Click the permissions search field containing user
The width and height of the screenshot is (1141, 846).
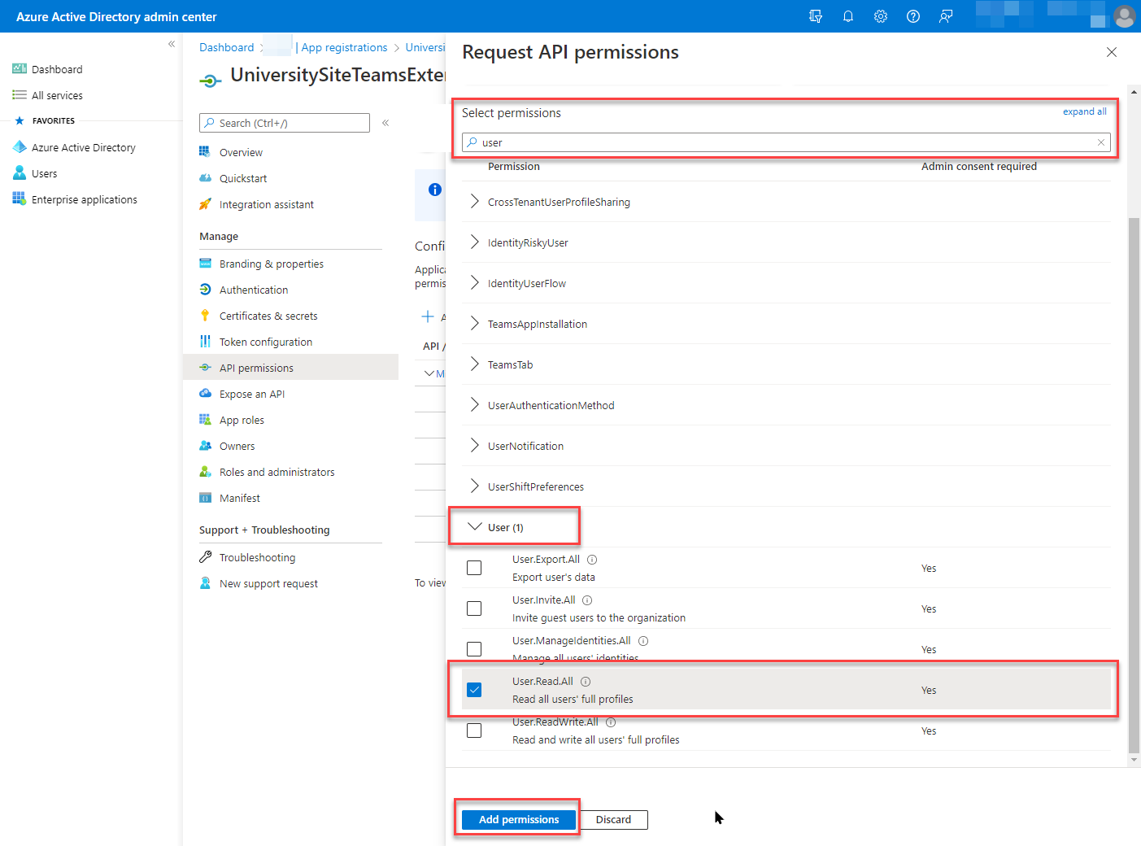coord(786,142)
